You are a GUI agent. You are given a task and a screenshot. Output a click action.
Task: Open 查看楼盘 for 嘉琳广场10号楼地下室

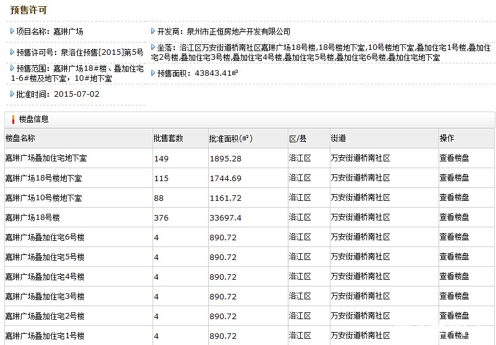coord(454,197)
